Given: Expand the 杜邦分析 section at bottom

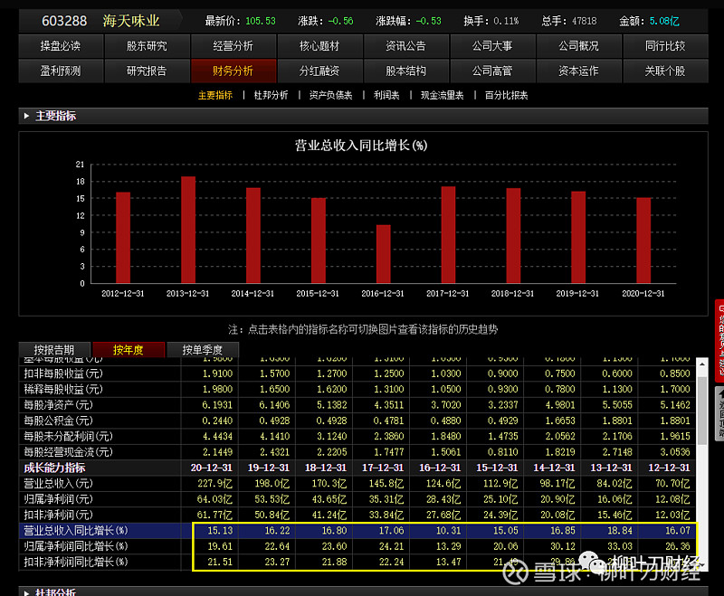Looking at the screenshot, I should 26,592.
